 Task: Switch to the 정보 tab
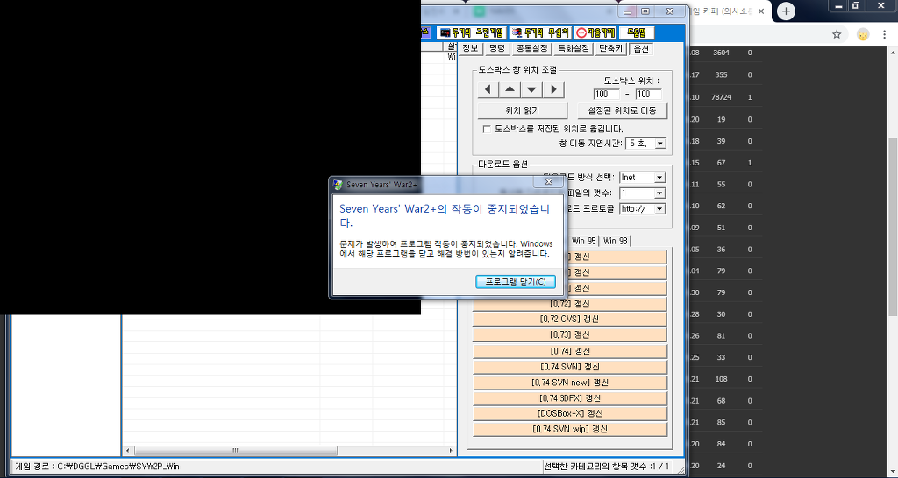(470, 49)
